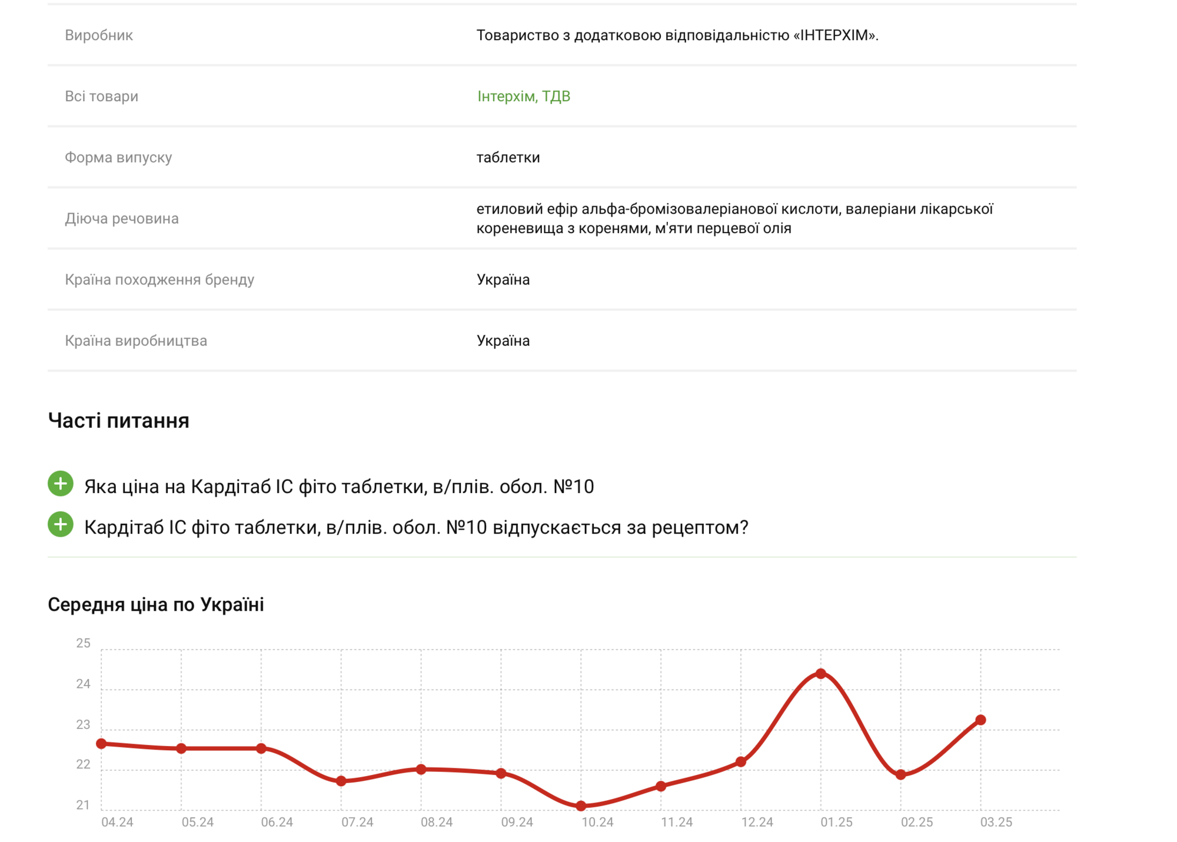Click the 06.24 chart data point

click(261, 748)
